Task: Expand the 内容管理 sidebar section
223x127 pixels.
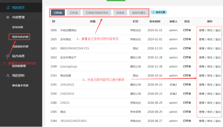Action: pos(18,17)
